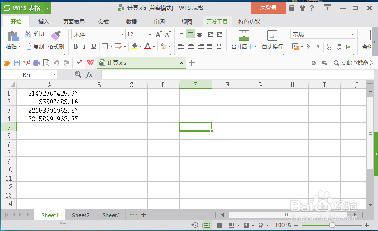Click the 点此查找命令 search command box

[x=354, y=63]
